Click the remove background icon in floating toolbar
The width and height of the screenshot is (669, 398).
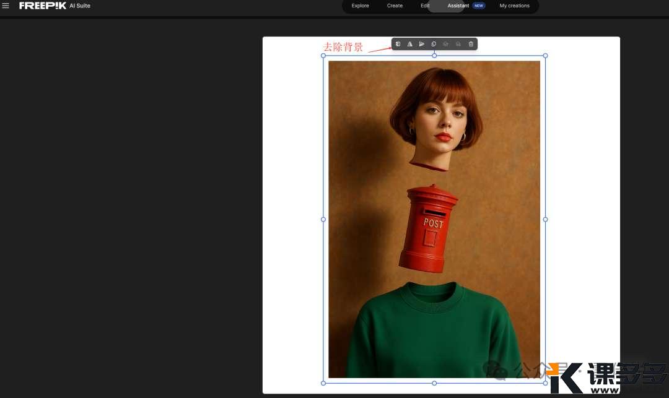point(398,44)
